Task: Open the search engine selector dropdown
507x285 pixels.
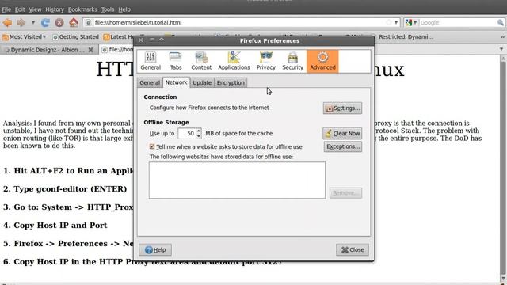Action: click(x=411, y=23)
